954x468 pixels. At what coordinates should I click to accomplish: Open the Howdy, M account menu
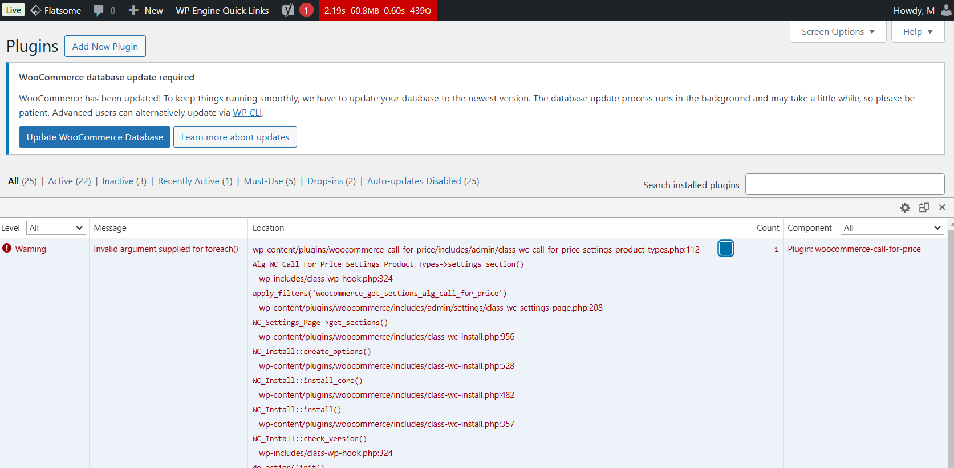pyautogui.click(x=914, y=10)
